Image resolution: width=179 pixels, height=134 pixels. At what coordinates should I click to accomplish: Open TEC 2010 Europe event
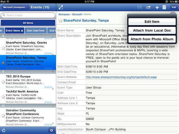28,81
